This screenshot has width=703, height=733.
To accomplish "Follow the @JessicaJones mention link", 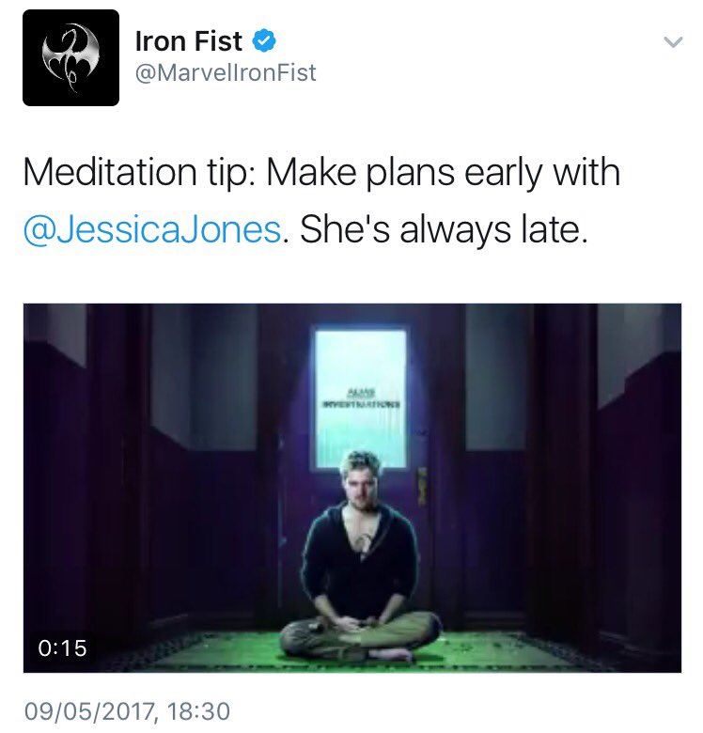I will pos(152,229).
